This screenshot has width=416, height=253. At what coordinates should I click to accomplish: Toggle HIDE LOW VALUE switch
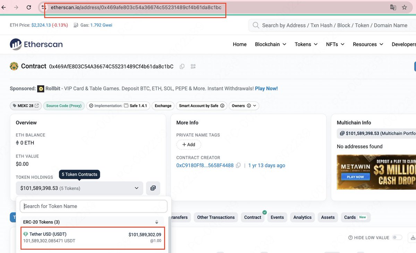pos(397,237)
